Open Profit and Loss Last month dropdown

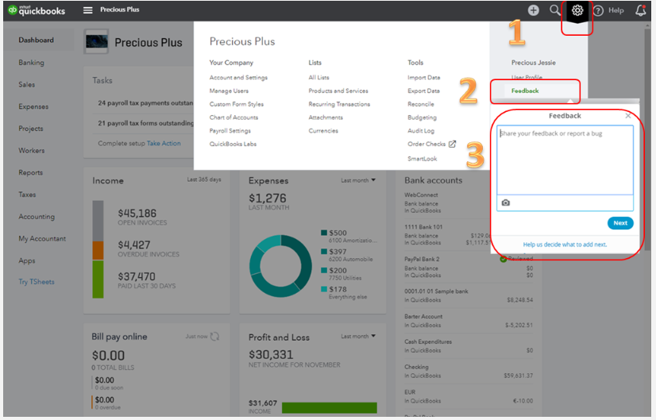[358, 337]
